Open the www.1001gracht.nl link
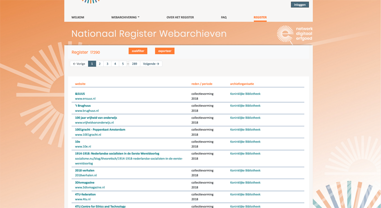 click(x=88, y=135)
